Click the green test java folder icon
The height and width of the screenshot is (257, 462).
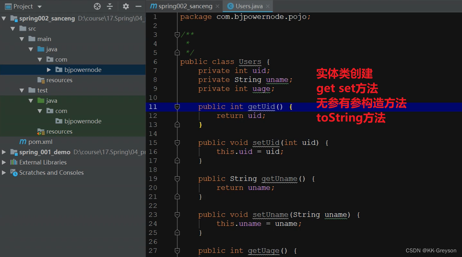41,100
